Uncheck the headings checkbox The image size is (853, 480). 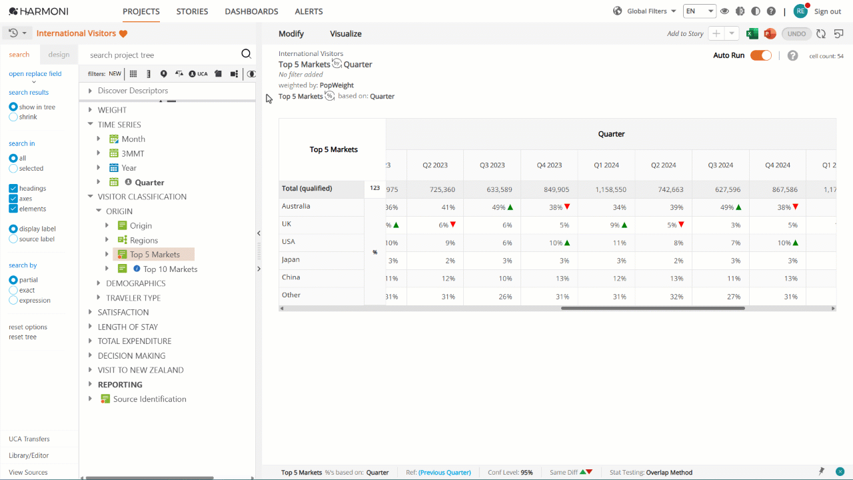13,189
